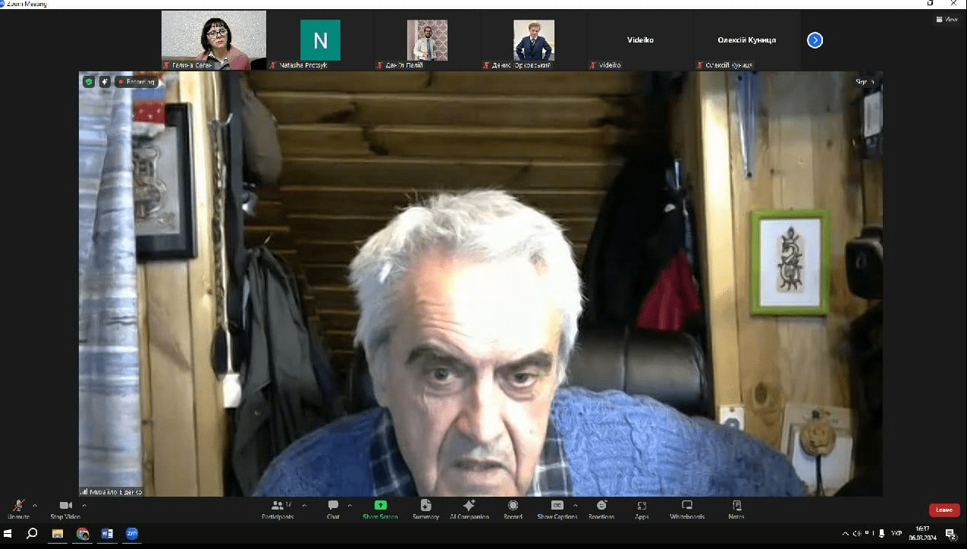The height and width of the screenshot is (549, 967).
Task: Toggle the Stop Video camera button
Action: pos(65,507)
